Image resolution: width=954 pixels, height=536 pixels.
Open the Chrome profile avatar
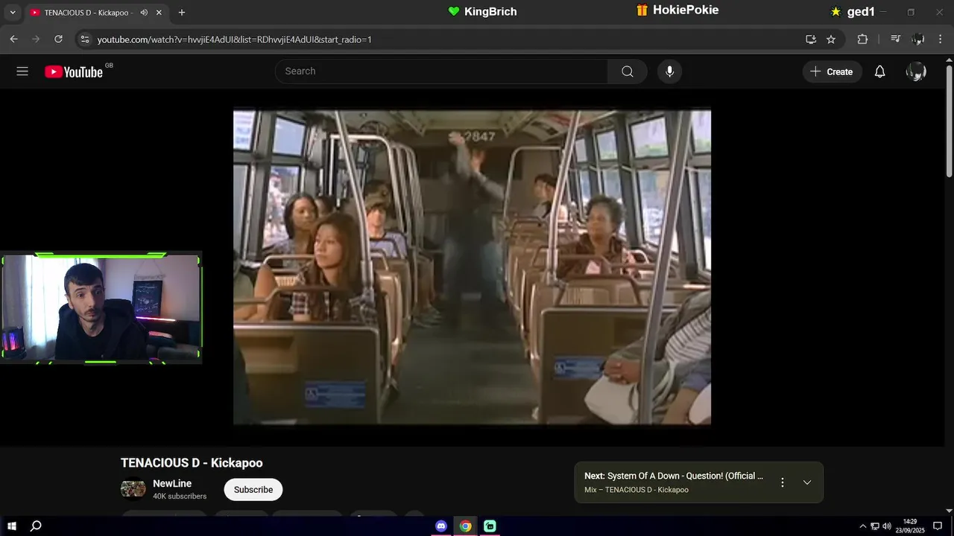pyautogui.click(x=918, y=39)
